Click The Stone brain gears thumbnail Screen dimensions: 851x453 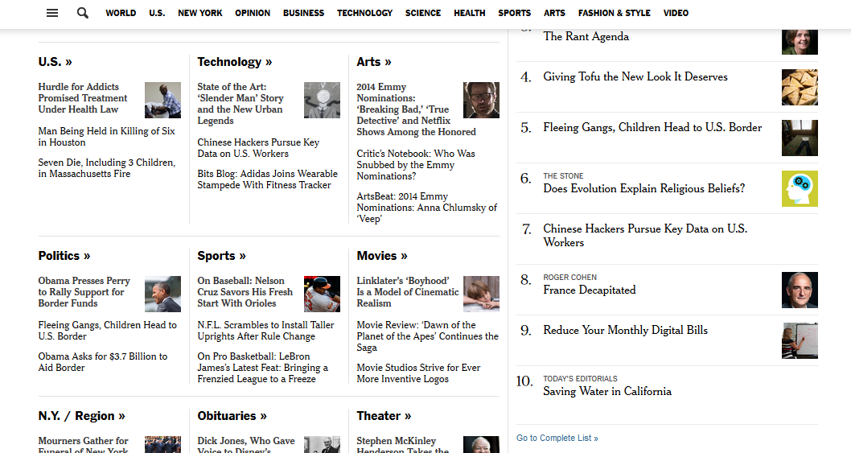(799, 188)
